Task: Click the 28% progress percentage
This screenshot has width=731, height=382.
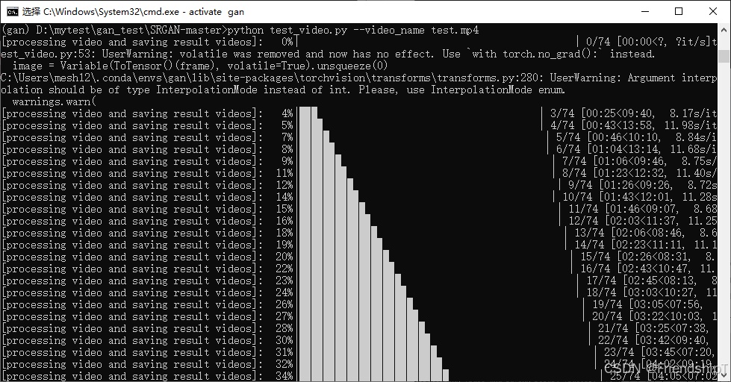Action: (284, 328)
